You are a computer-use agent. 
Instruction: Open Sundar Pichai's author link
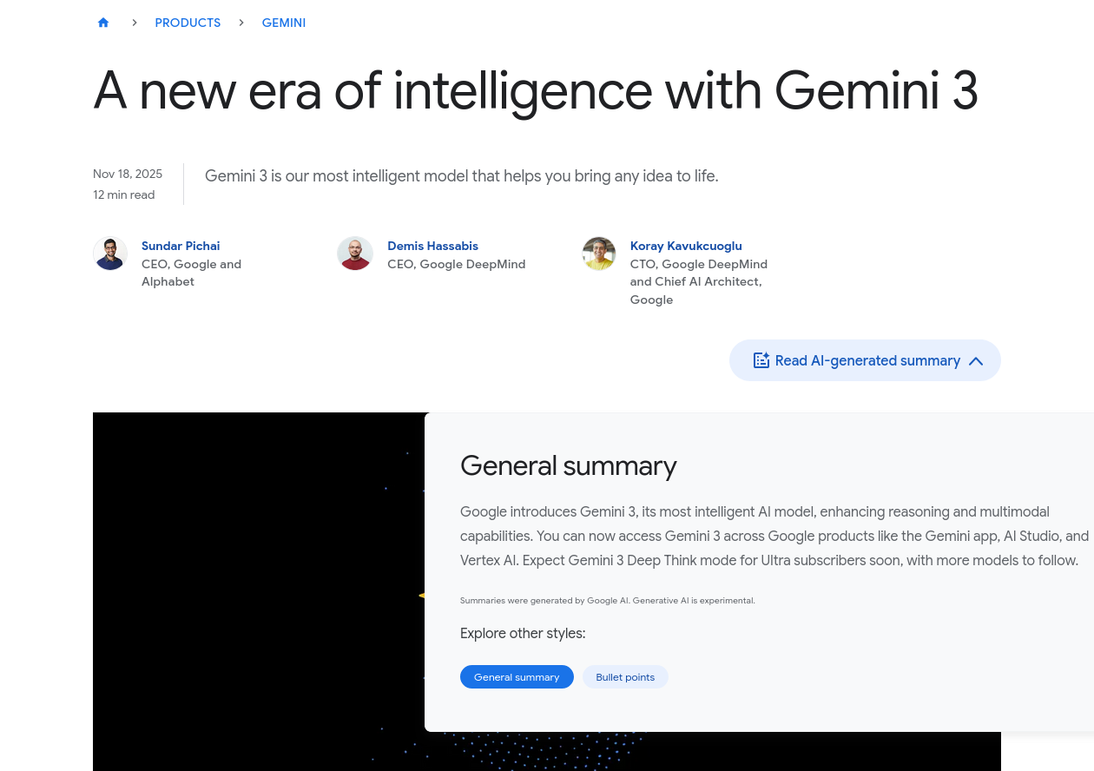[181, 246]
